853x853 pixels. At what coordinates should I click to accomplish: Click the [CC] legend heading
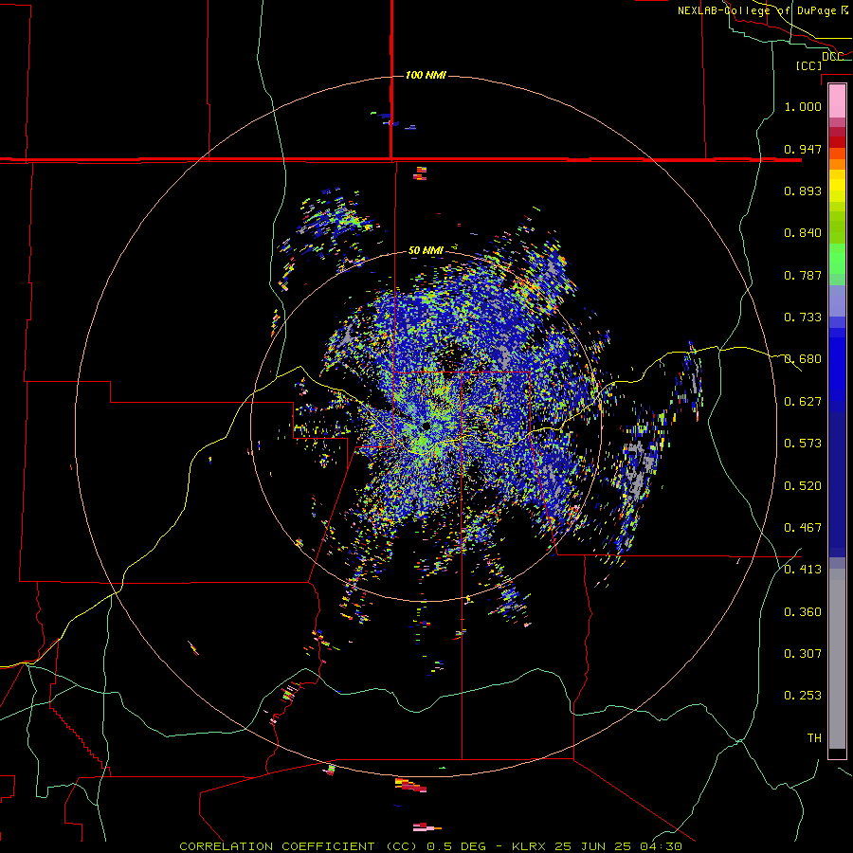click(808, 65)
